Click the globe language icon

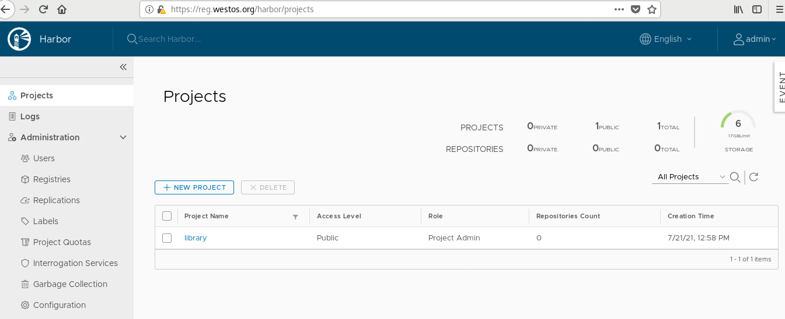pos(646,39)
